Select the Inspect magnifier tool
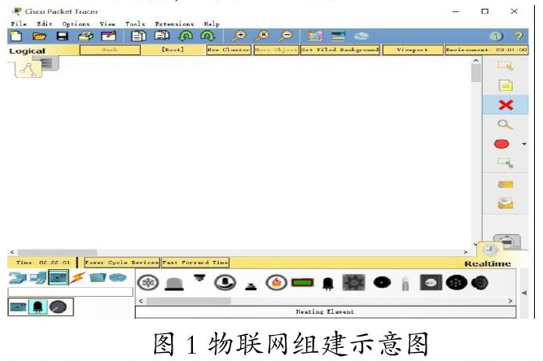The height and width of the screenshot is (361, 543). (505, 124)
